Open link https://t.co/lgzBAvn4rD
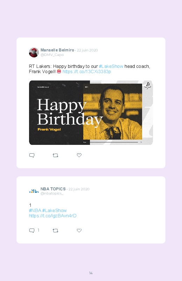Image resolution: width=182 pixels, height=281 pixels. click(x=53, y=216)
